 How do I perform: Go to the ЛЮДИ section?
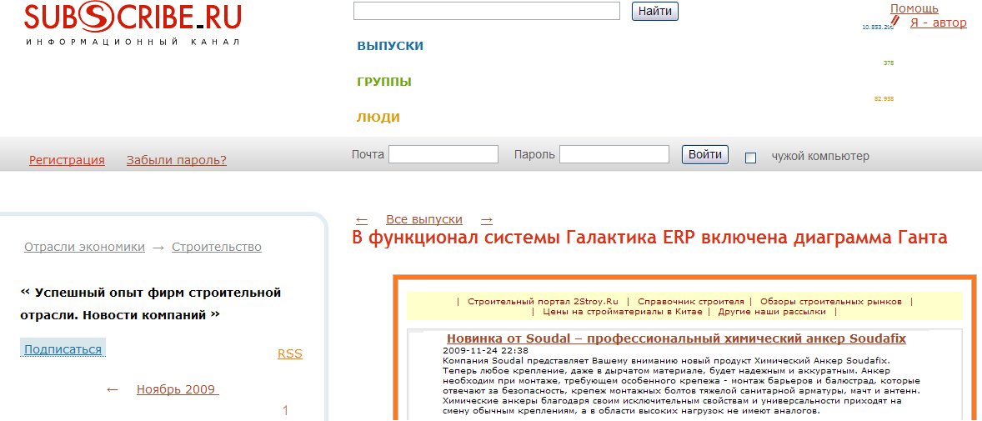(378, 118)
